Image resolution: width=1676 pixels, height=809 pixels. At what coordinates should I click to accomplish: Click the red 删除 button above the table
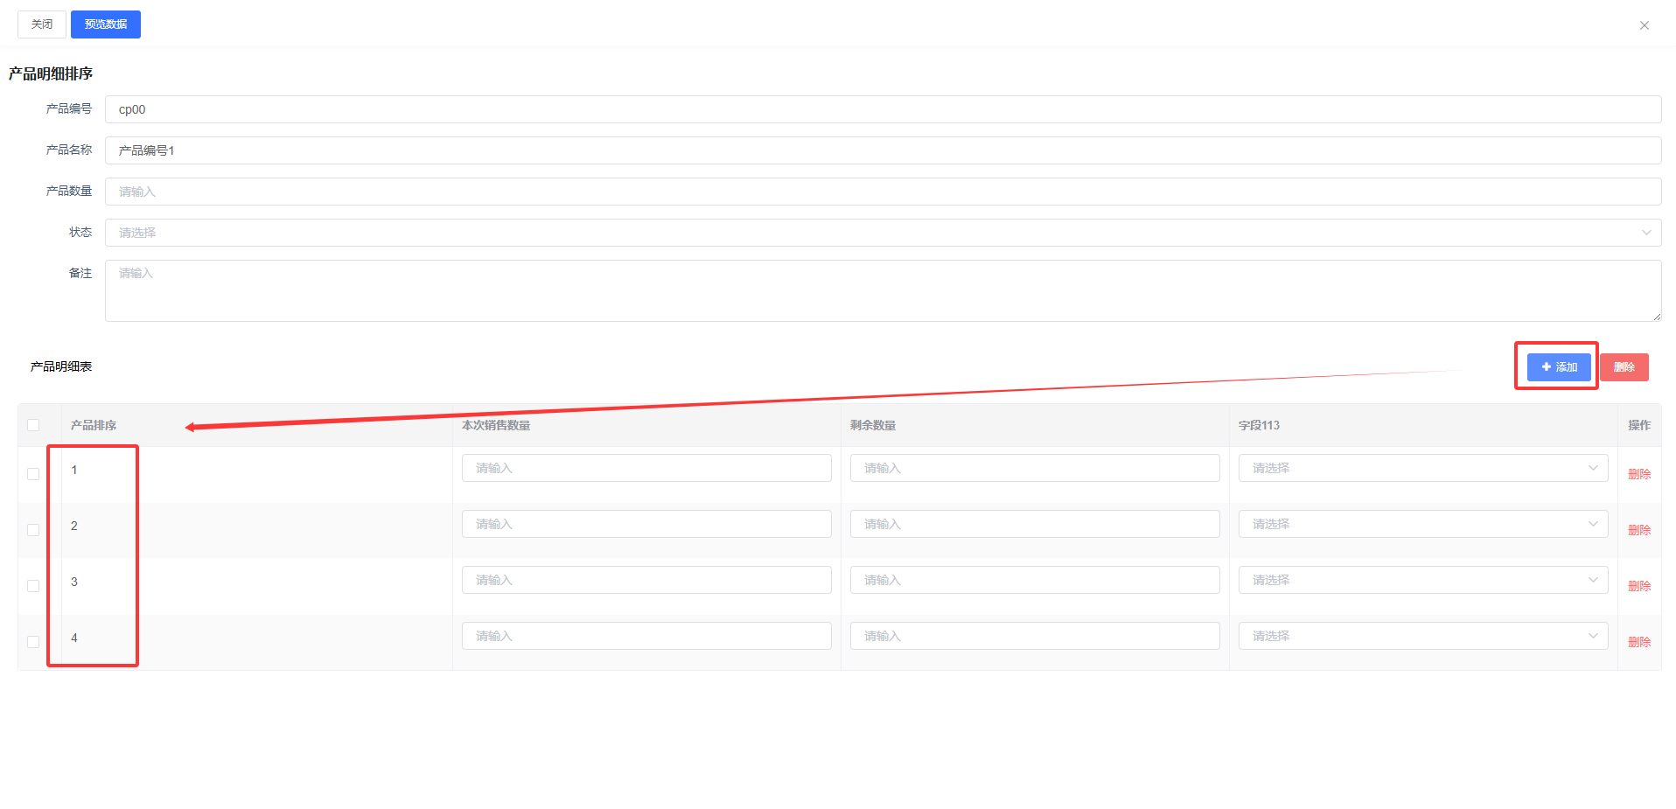tap(1624, 367)
